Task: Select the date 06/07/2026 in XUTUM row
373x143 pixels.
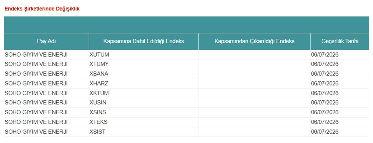Action: [x=325, y=55]
